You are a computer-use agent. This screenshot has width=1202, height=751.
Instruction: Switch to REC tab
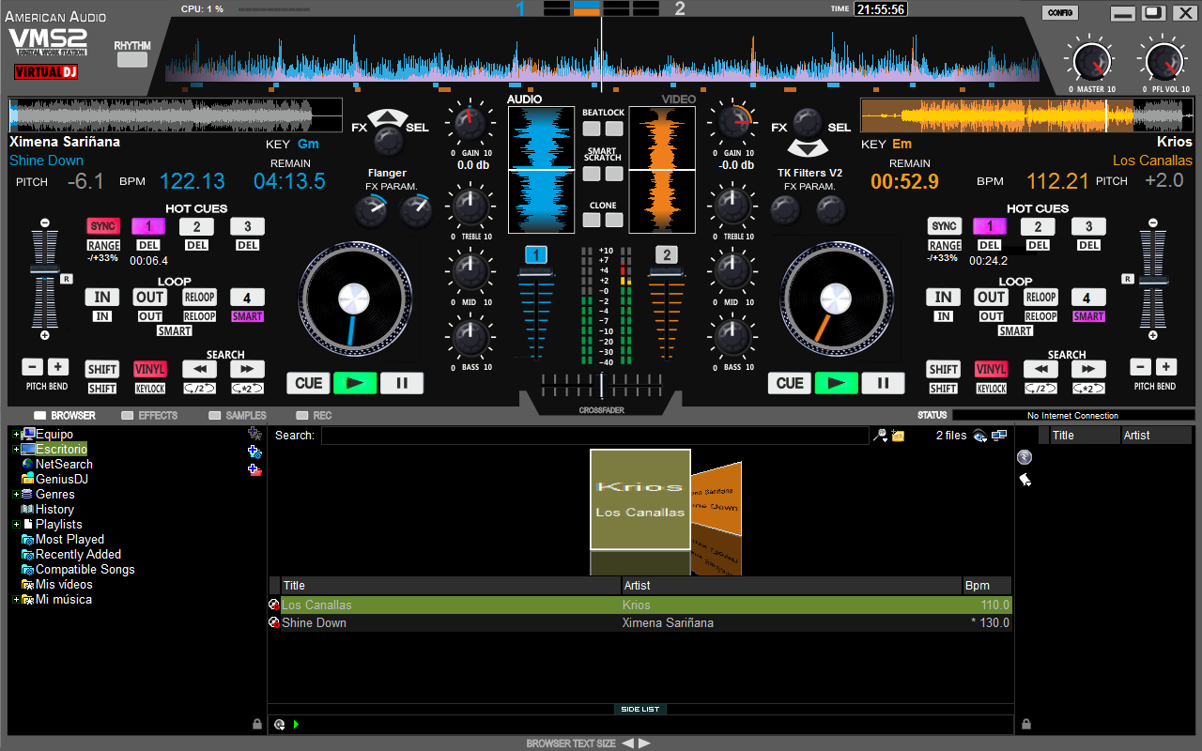[314, 415]
